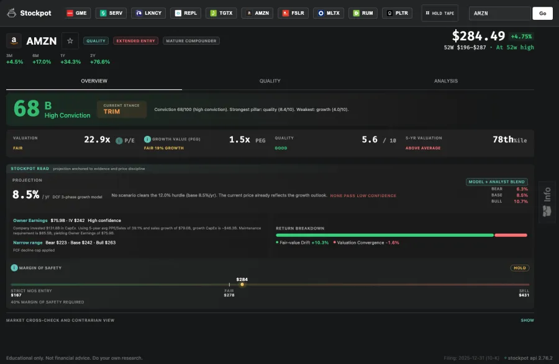Click the SELL $431 label
Viewport: 559px width, 364px height.
pyautogui.click(x=524, y=293)
